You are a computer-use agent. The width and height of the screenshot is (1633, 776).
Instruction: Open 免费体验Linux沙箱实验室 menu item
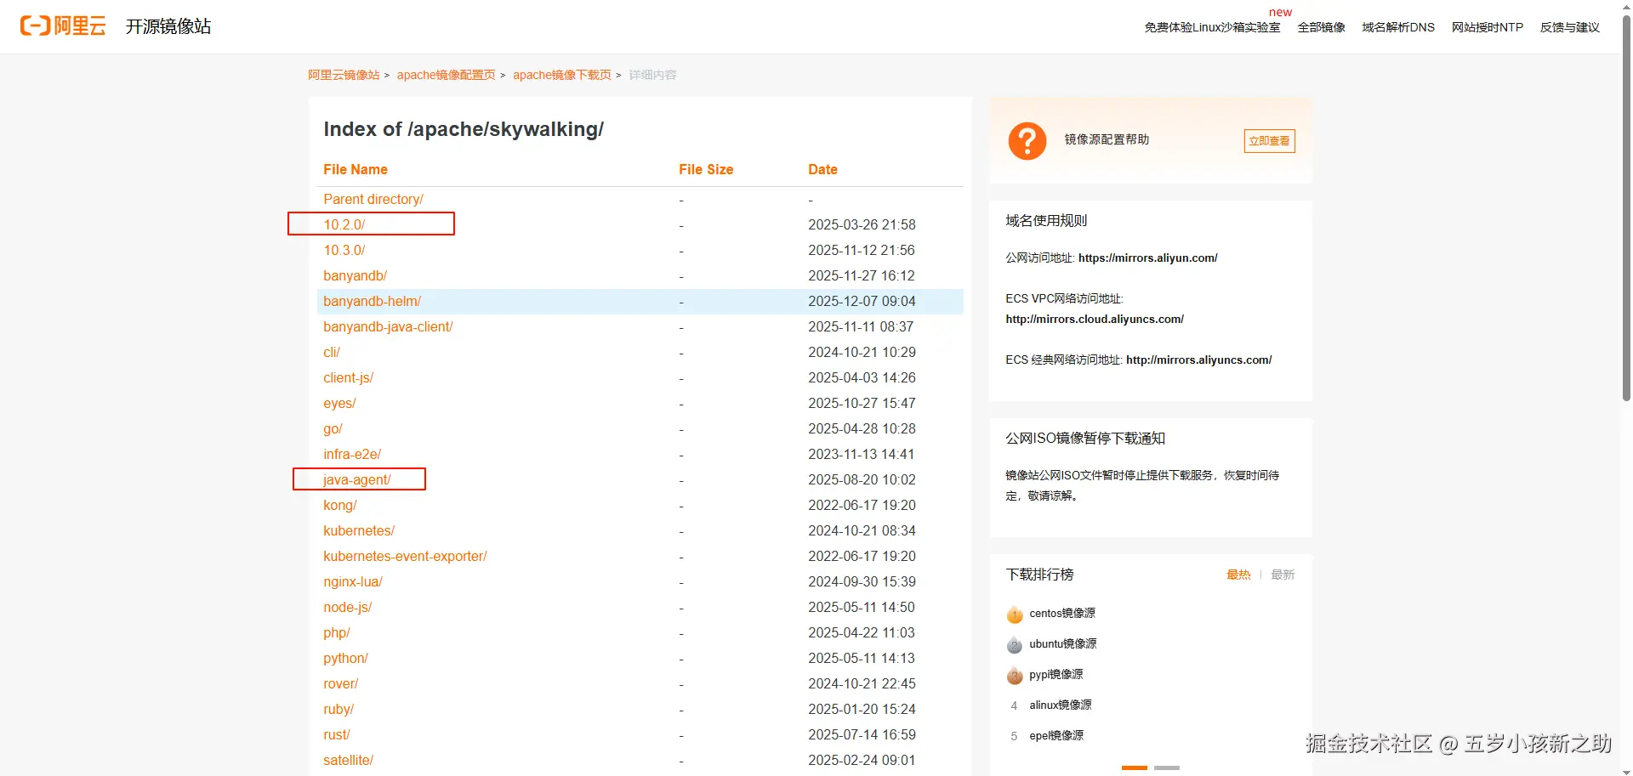coord(1212,27)
